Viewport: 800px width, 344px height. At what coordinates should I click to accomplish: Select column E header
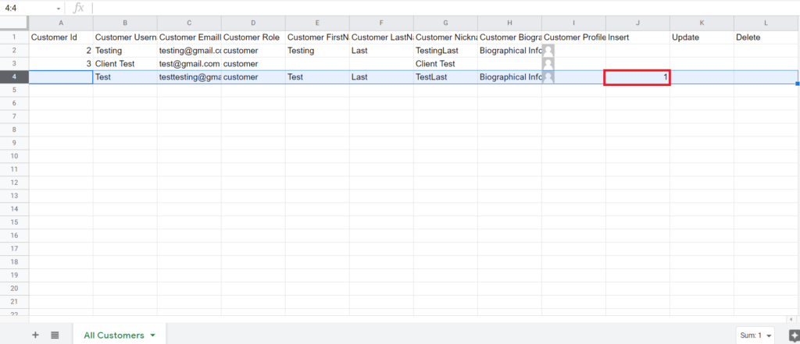[x=317, y=23]
